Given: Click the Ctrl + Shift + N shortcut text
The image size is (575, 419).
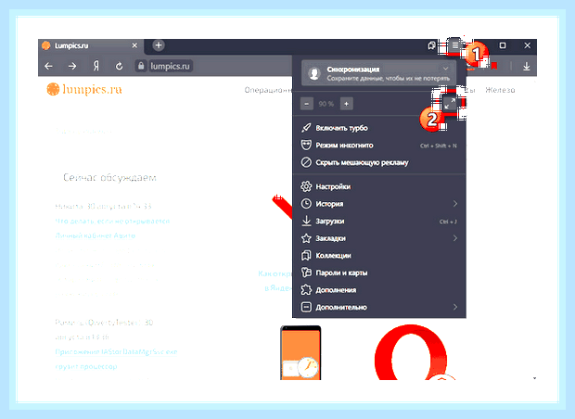Looking at the screenshot, I should pyautogui.click(x=439, y=146).
